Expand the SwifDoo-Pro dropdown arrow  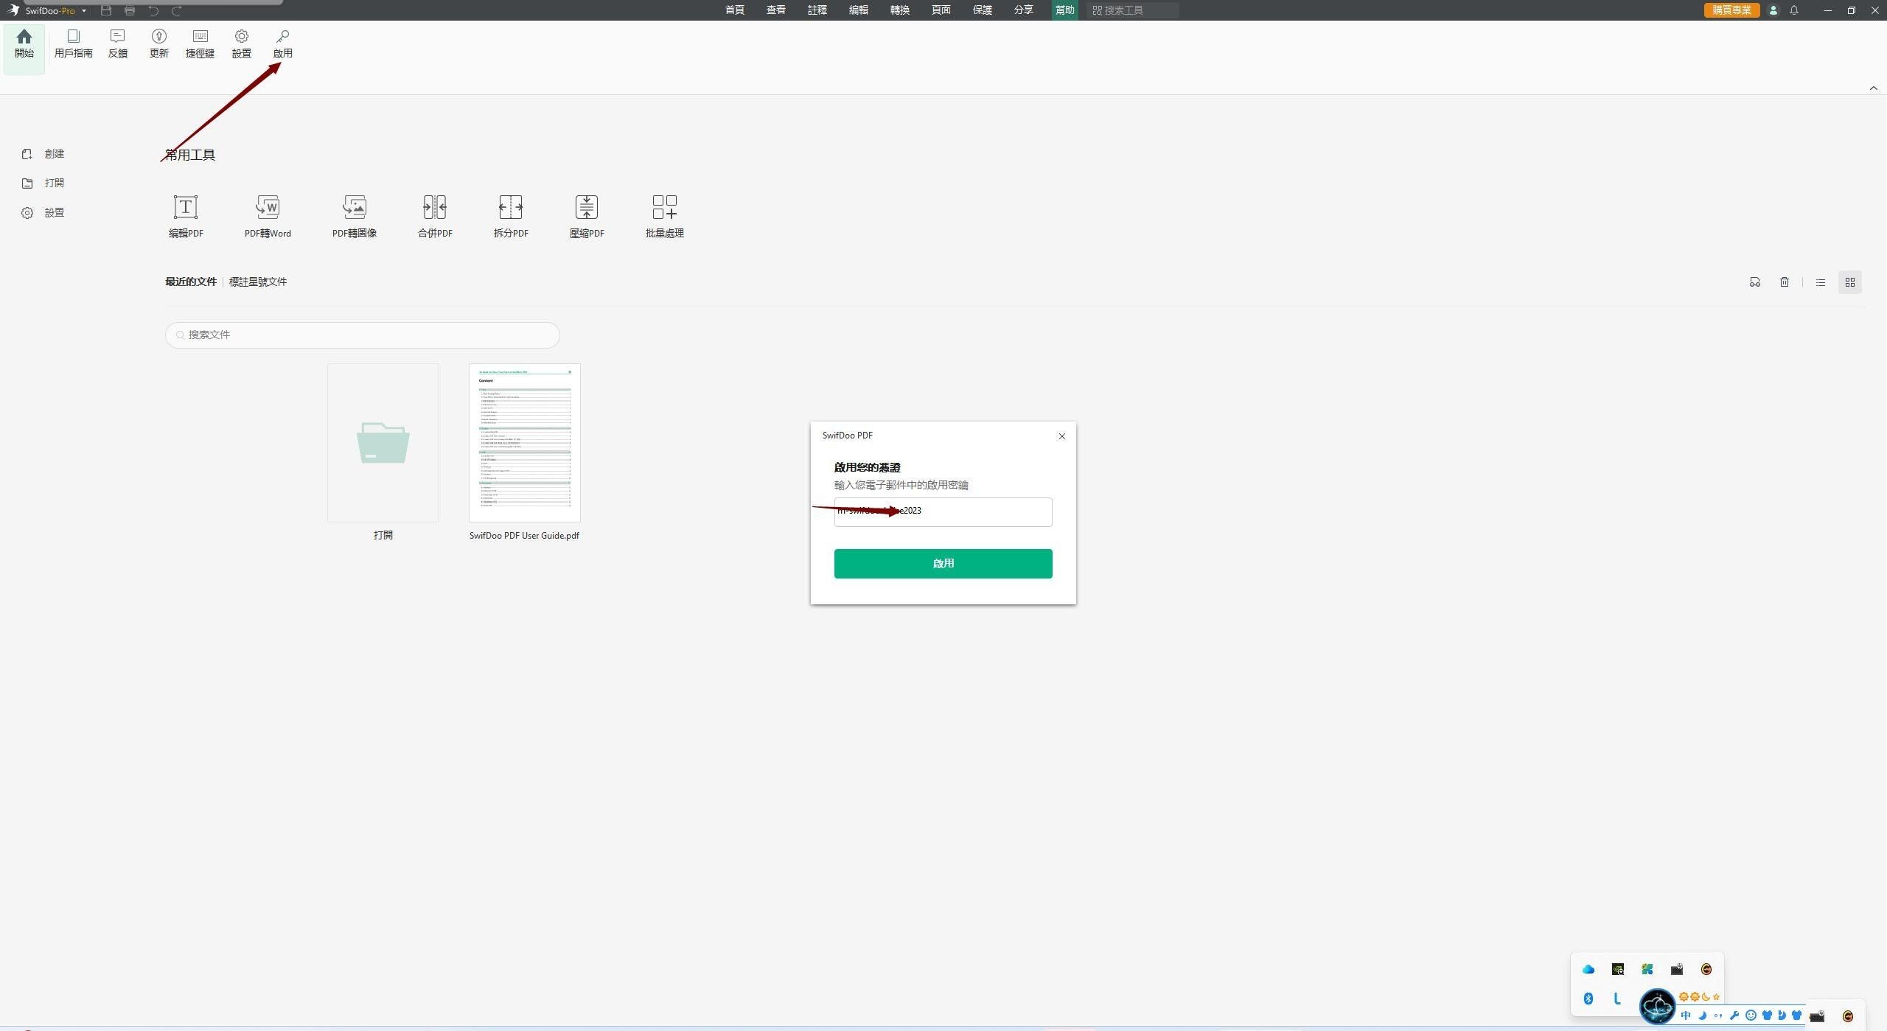click(84, 10)
